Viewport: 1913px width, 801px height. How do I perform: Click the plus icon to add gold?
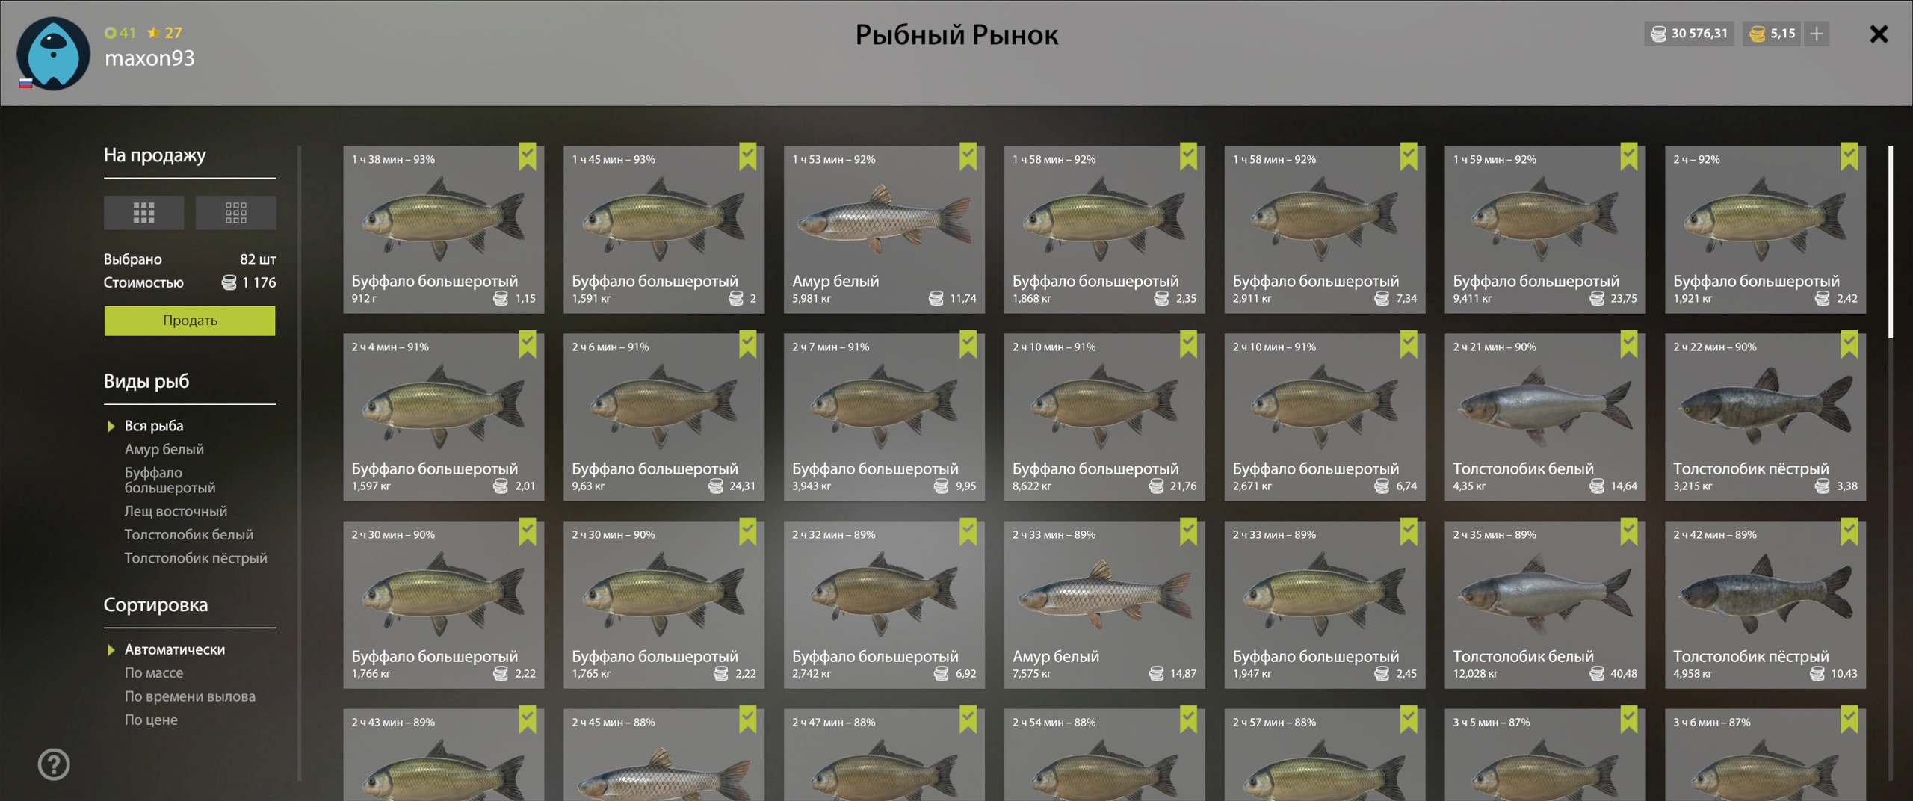(1817, 34)
